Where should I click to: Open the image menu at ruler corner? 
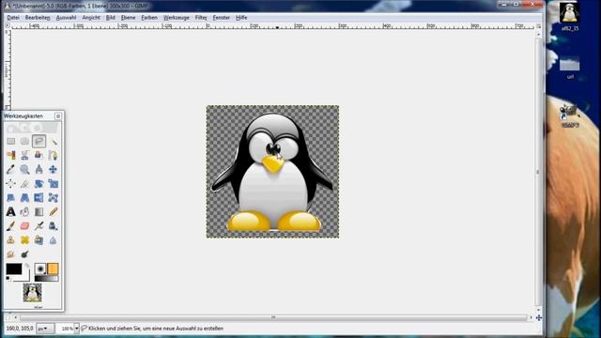[x=8, y=25]
